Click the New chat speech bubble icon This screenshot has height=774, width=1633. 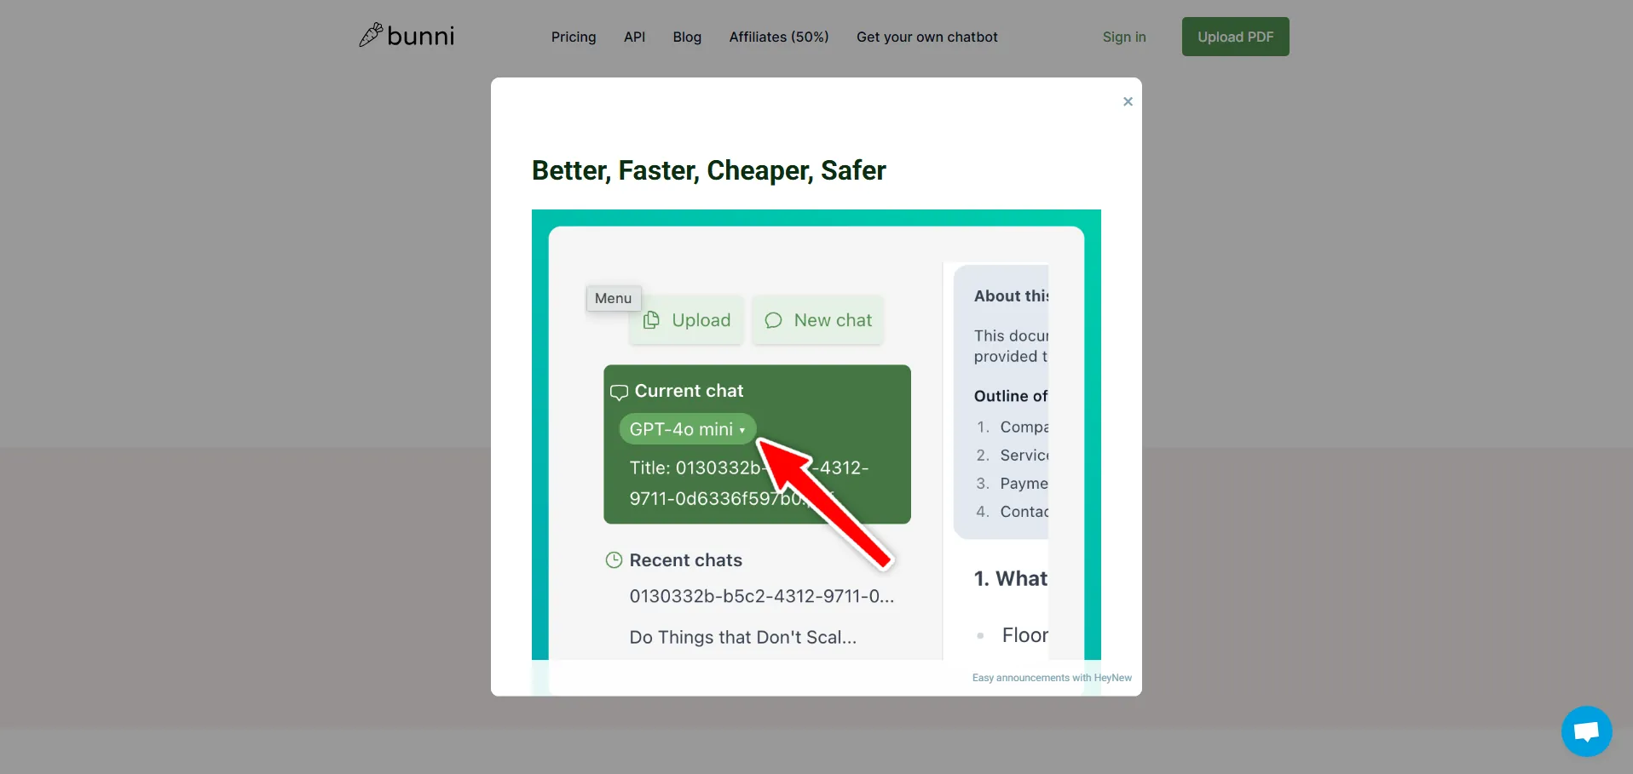click(x=773, y=320)
